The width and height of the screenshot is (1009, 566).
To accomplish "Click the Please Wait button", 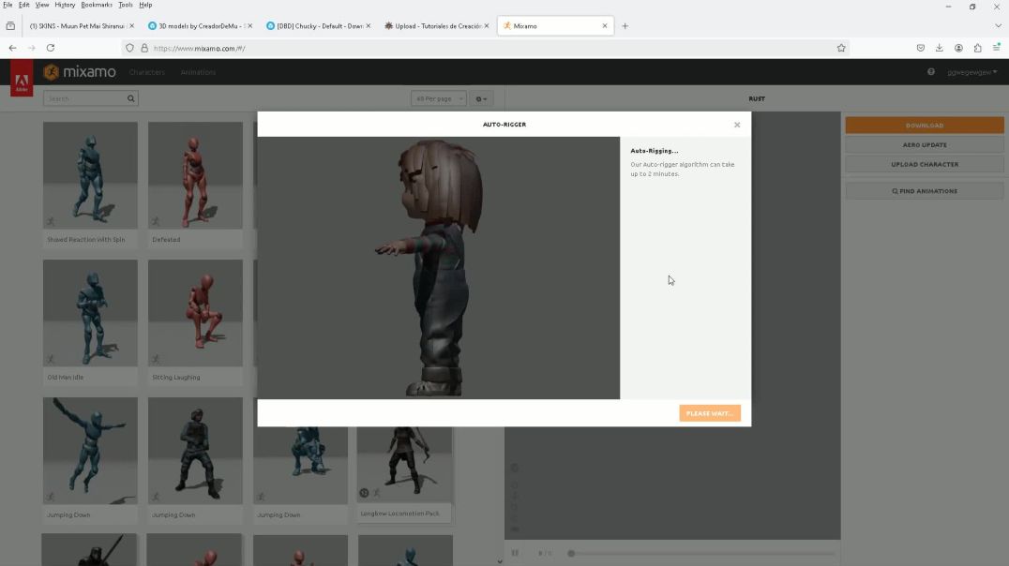I will click(x=709, y=413).
